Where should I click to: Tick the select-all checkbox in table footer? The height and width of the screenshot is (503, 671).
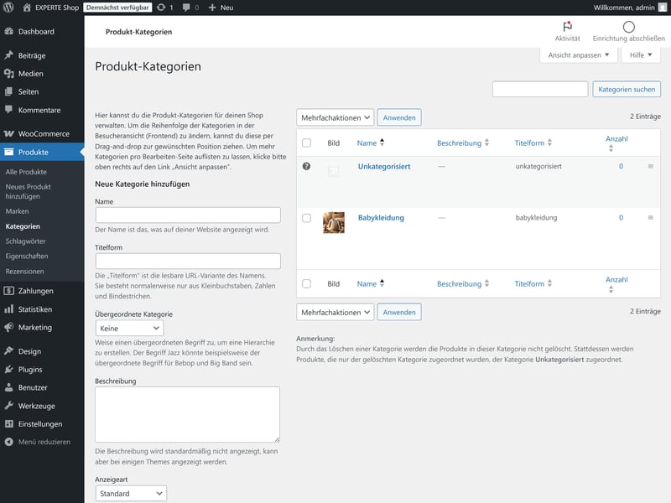[x=306, y=284]
